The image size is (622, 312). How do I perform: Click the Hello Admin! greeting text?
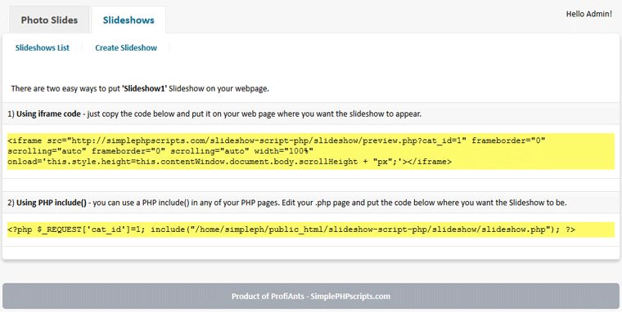[x=589, y=14]
